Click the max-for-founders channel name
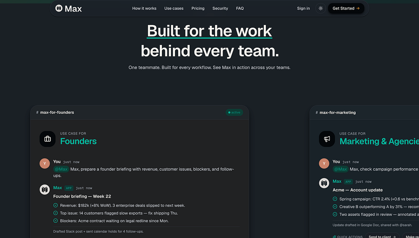Screen dimensions: 419x238 click(x=57, y=113)
